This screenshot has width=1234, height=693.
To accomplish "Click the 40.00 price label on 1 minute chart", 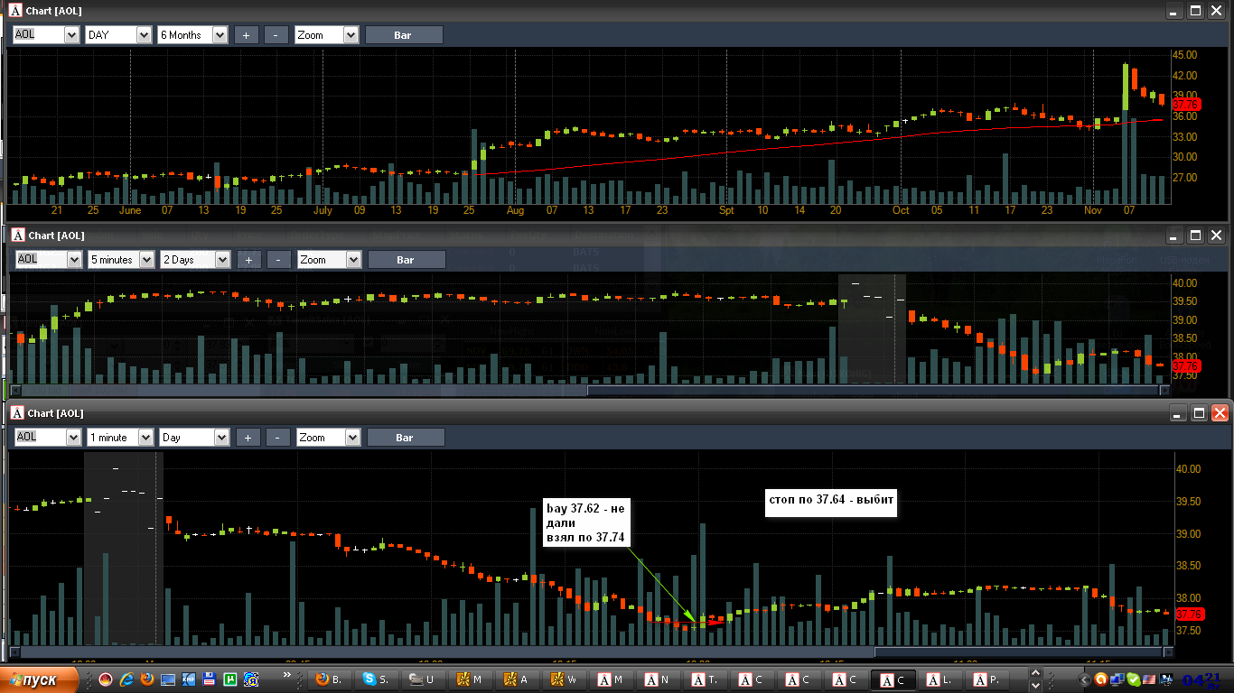I will pyautogui.click(x=1188, y=469).
